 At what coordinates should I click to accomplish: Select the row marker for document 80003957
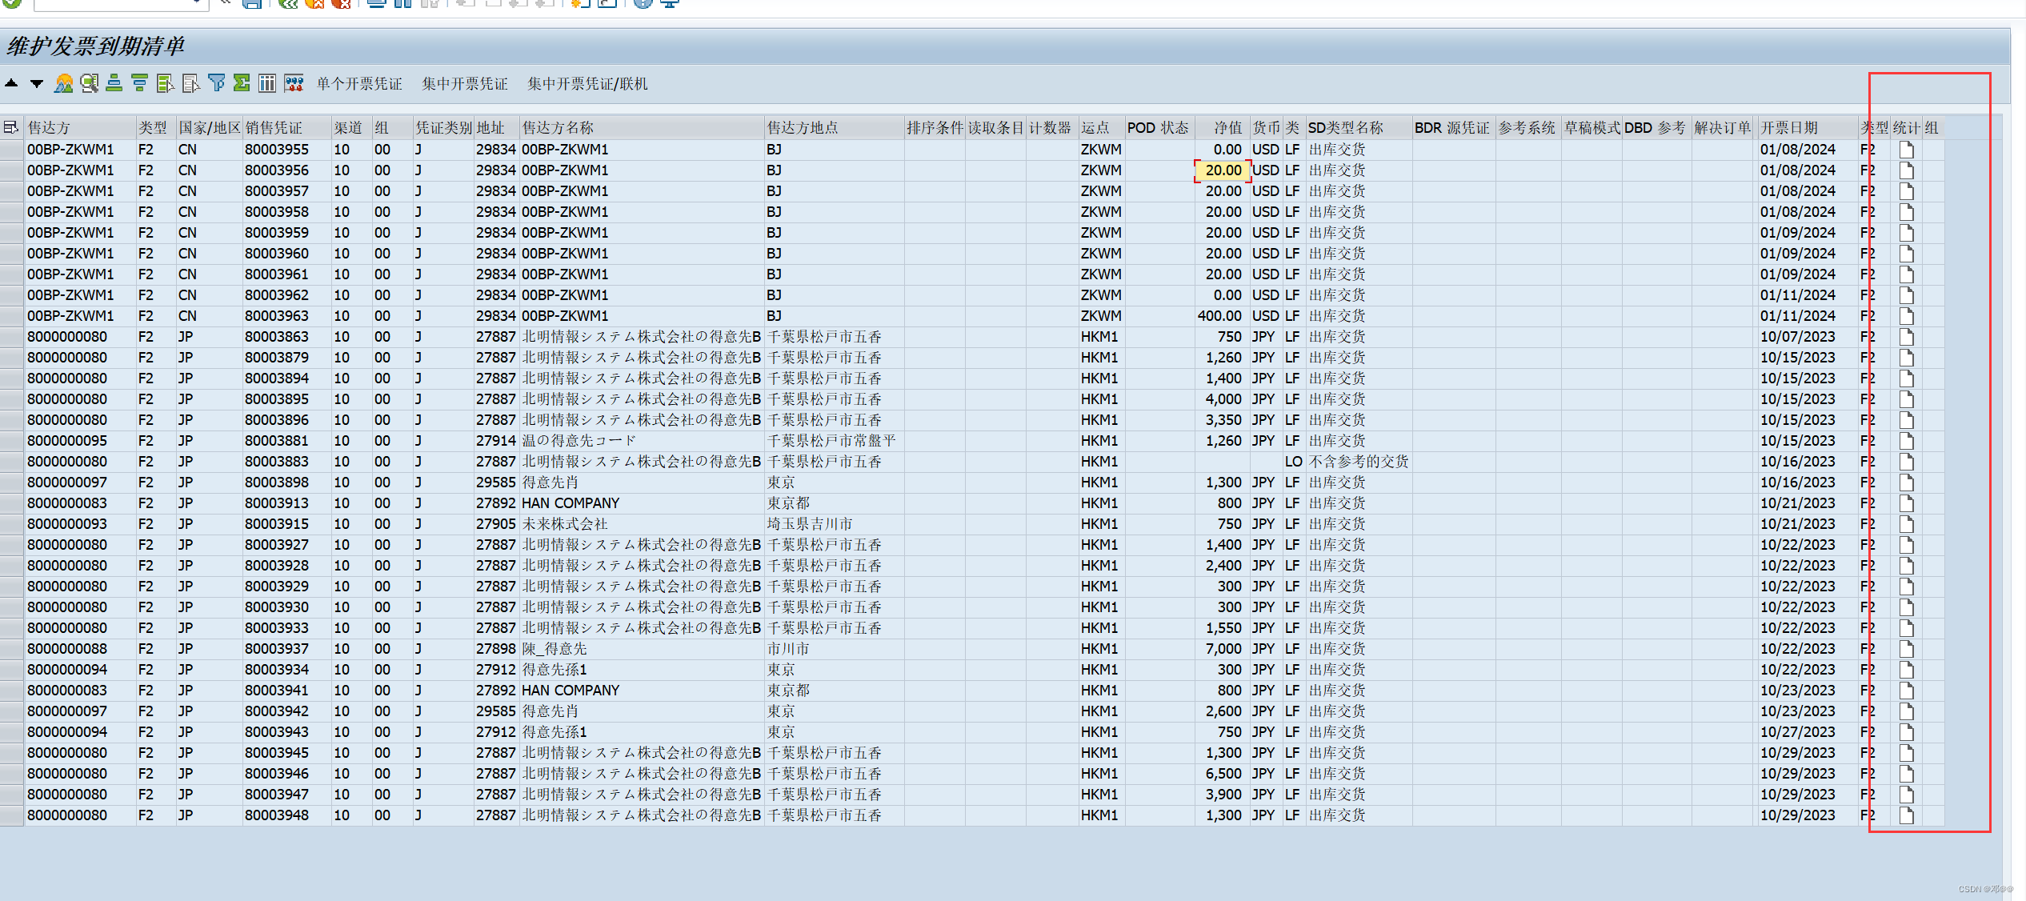(12, 191)
